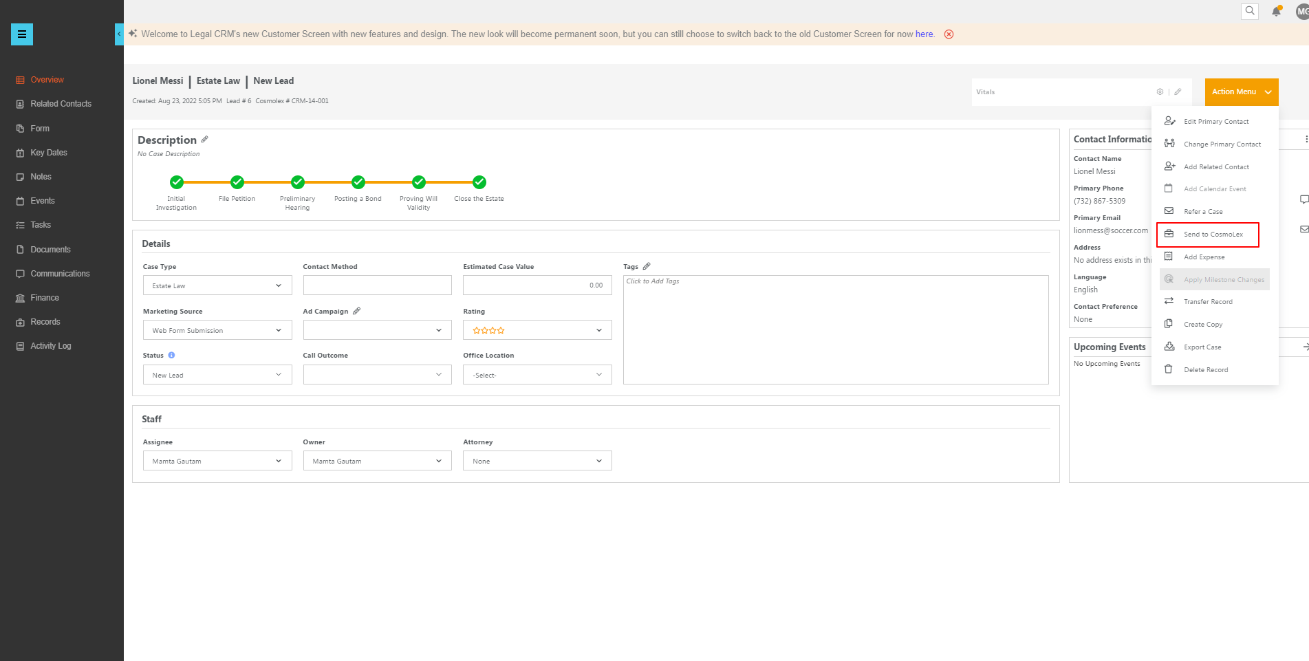
Task: Toggle the File Petition milestone checkmark
Action: pyautogui.click(x=237, y=182)
